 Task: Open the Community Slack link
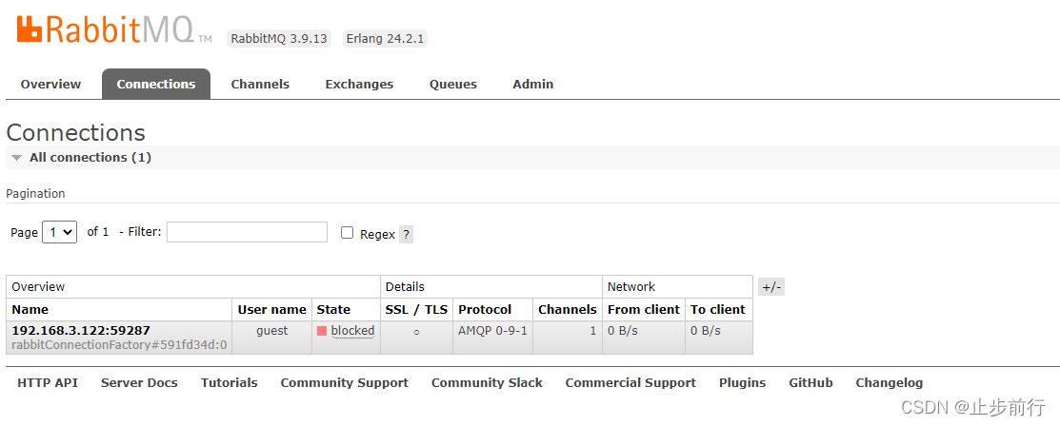click(487, 383)
